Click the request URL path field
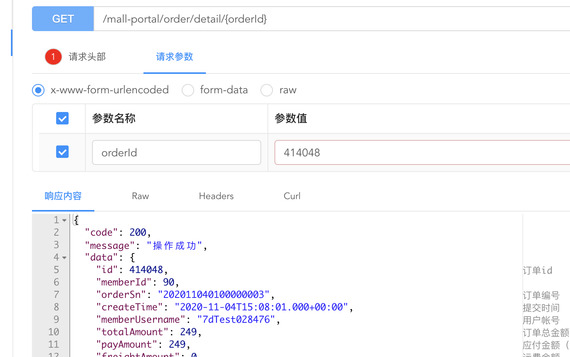This screenshot has width=570, height=357. pos(332,19)
